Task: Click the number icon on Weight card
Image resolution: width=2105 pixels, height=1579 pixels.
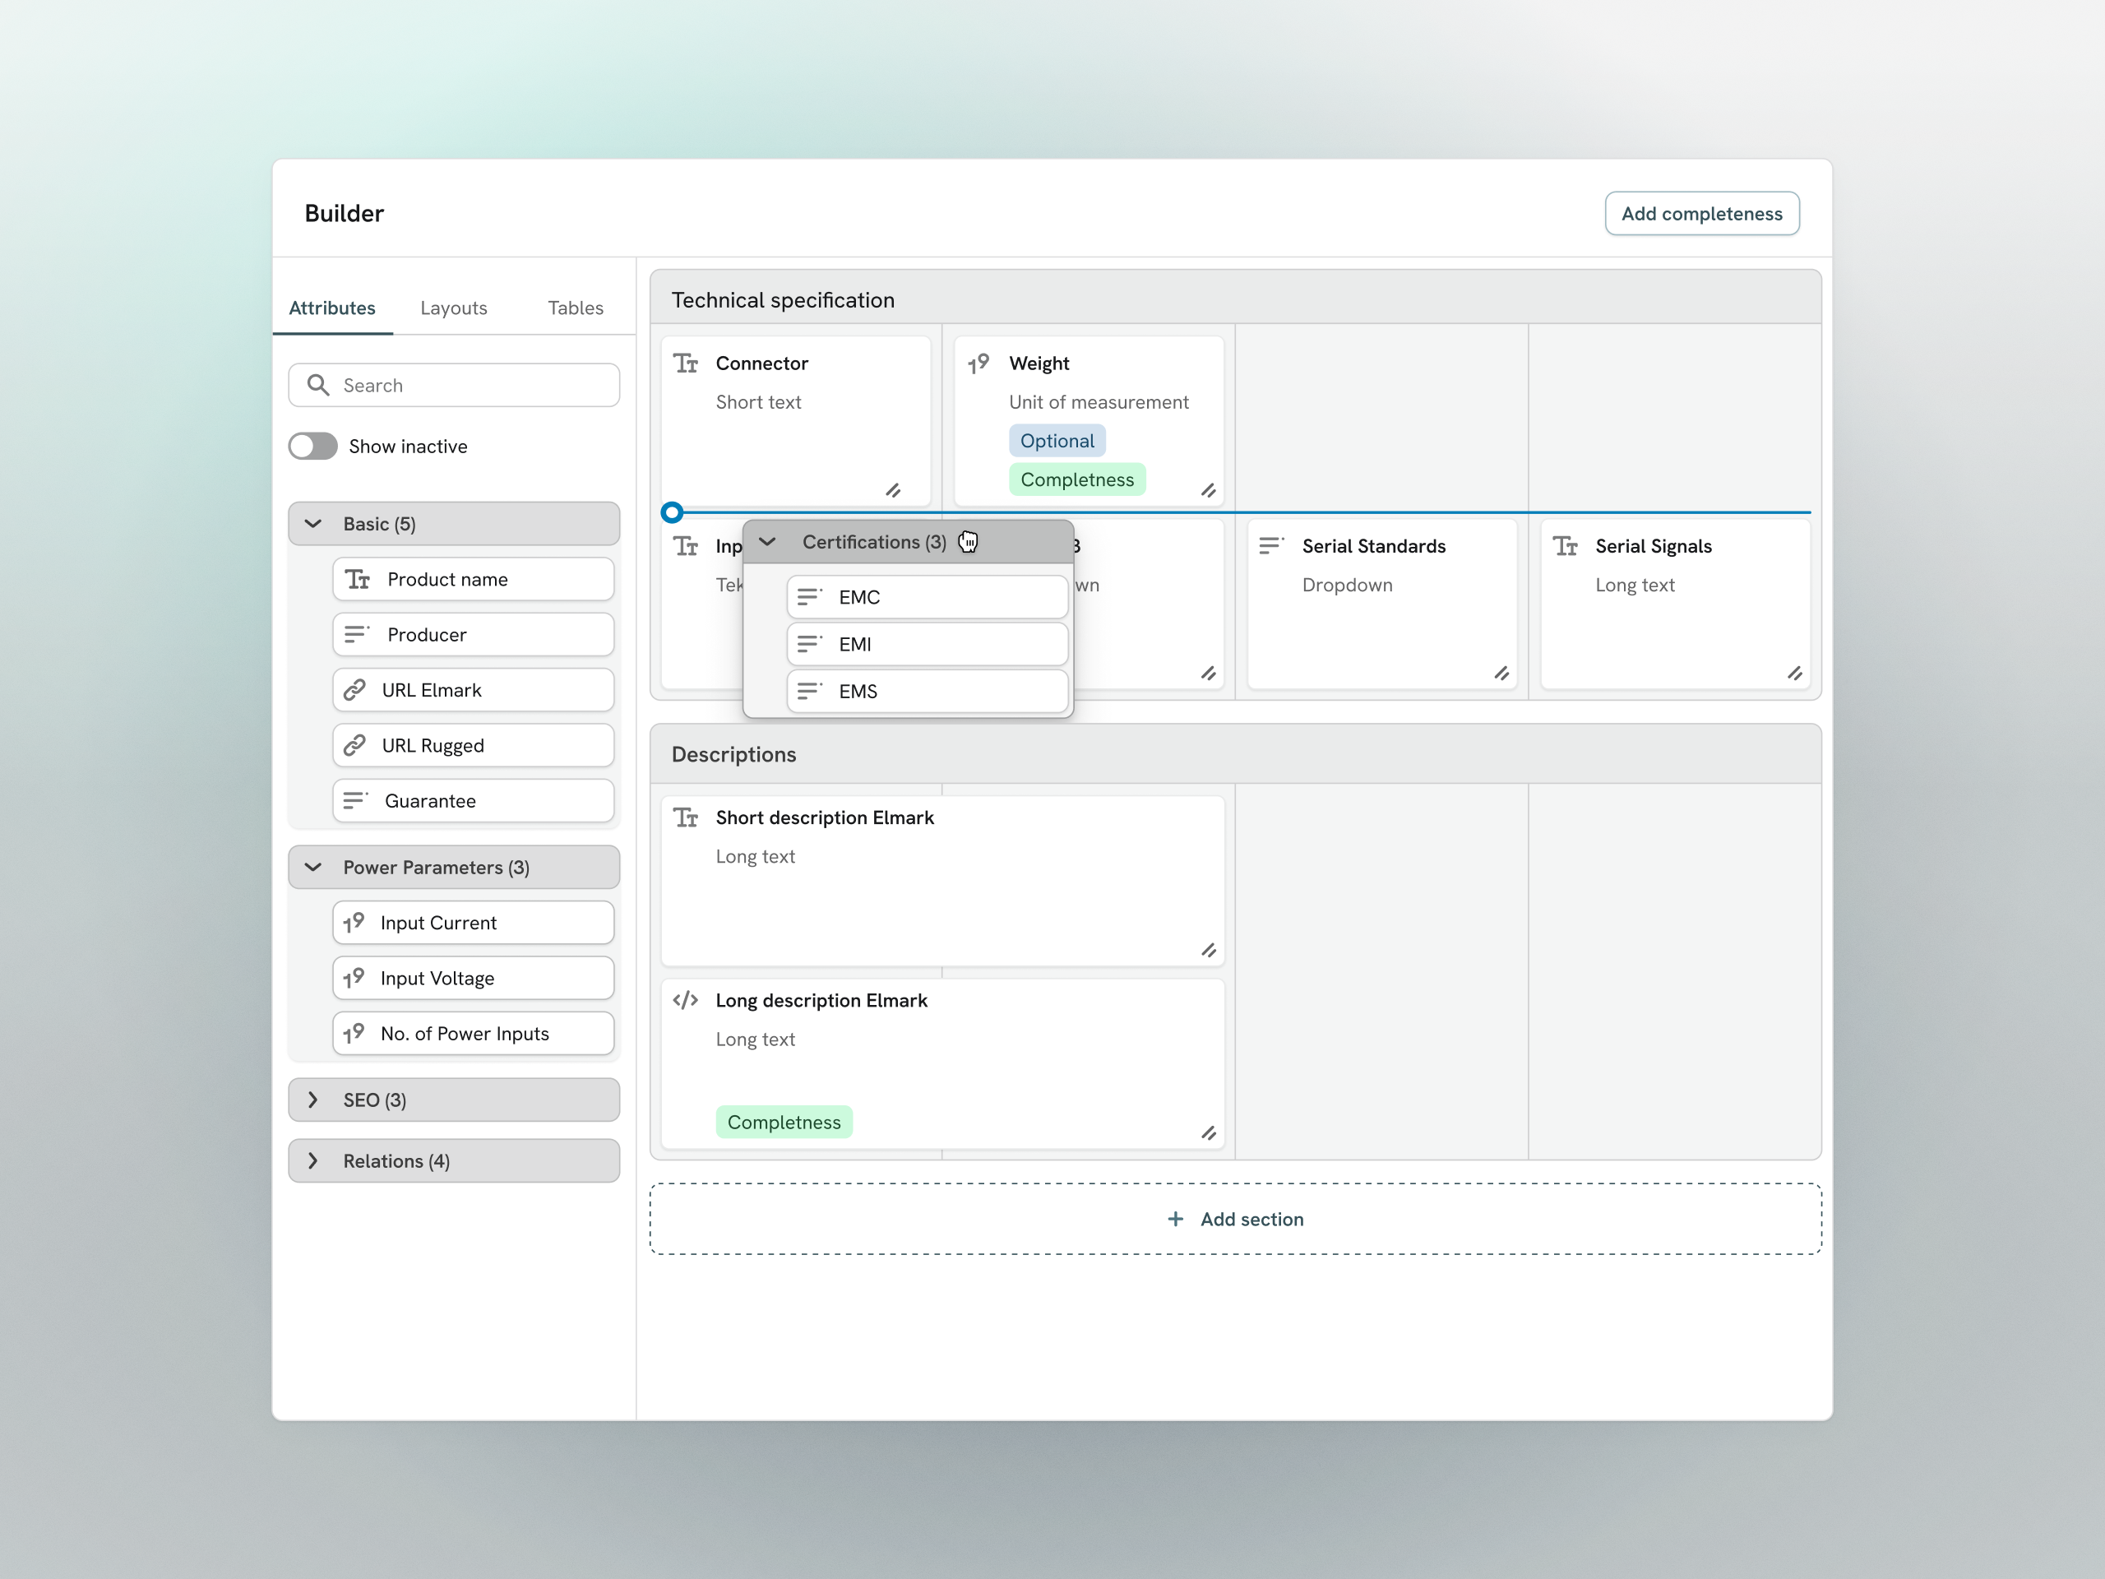Action: click(978, 363)
